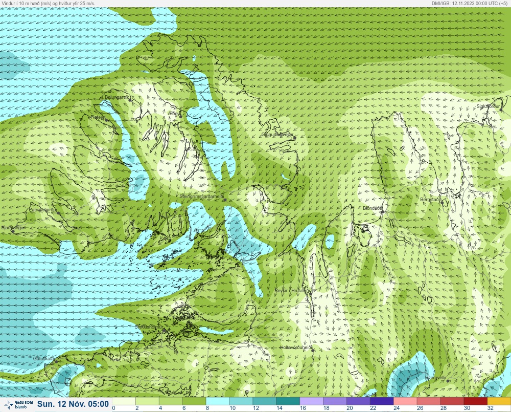Click the pale yellow 0–2 m/s swatch
Image resolution: width=511 pixels, height=412 pixels.
[124, 401]
